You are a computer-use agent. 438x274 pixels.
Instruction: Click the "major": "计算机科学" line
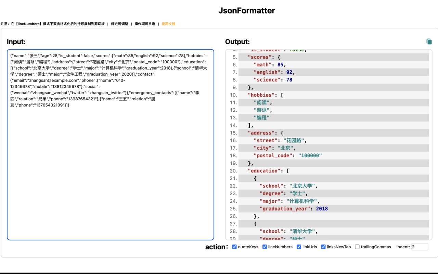click(334, 201)
